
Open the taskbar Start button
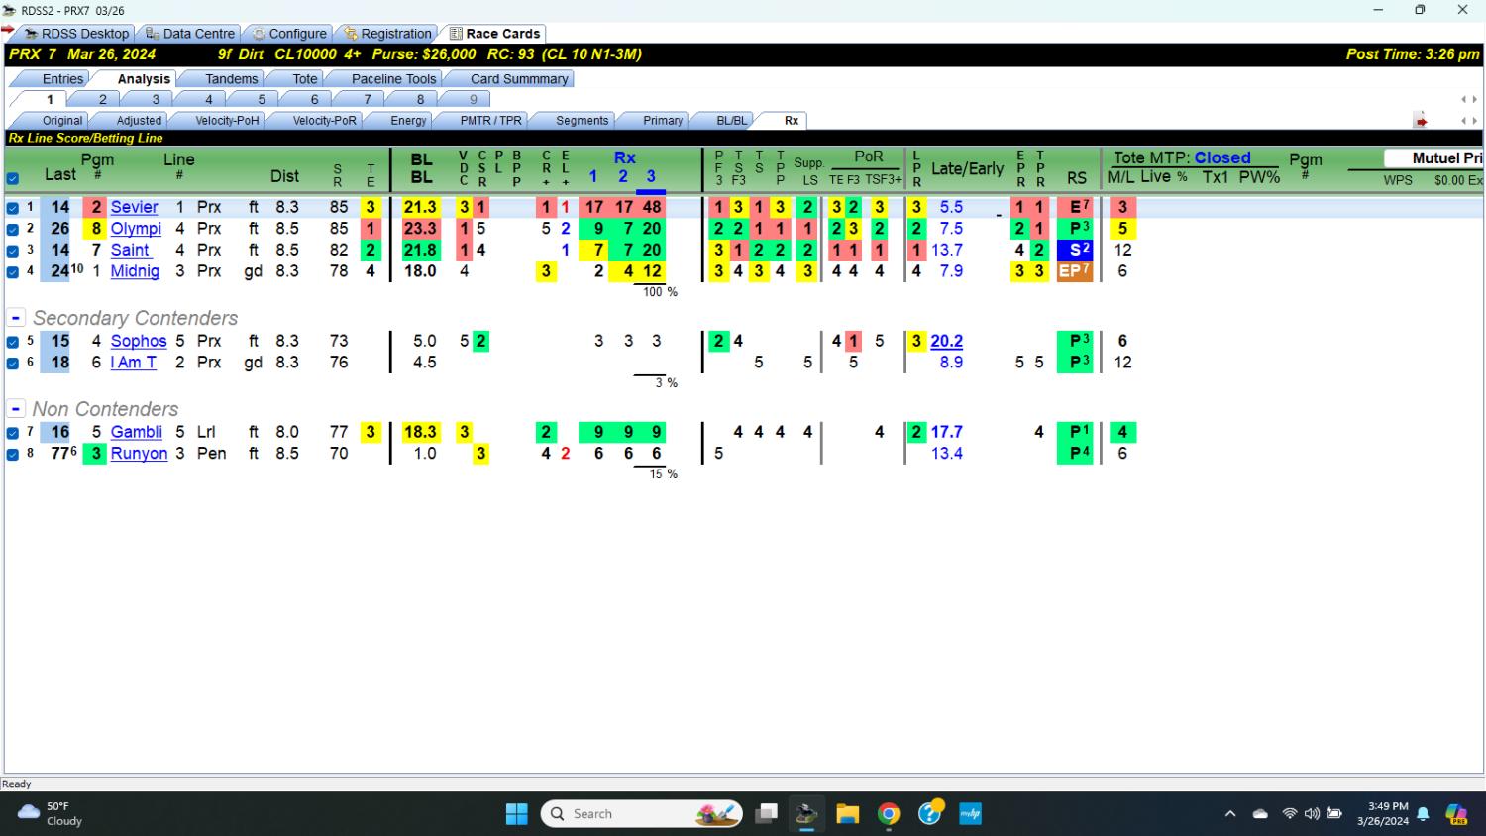click(x=517, y=814)
